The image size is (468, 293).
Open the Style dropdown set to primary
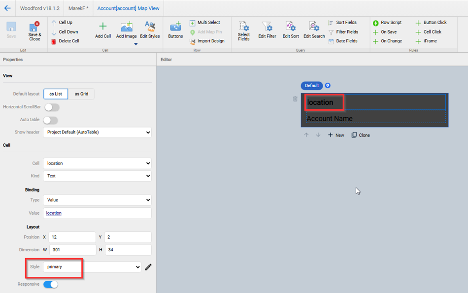click(x=92, y=267)
